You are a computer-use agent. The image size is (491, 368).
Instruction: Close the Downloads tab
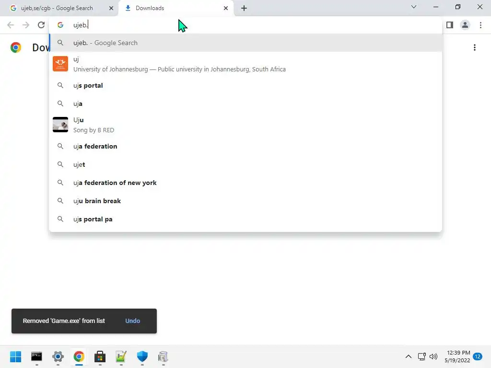pyautogui.click(x=226, y=8)
